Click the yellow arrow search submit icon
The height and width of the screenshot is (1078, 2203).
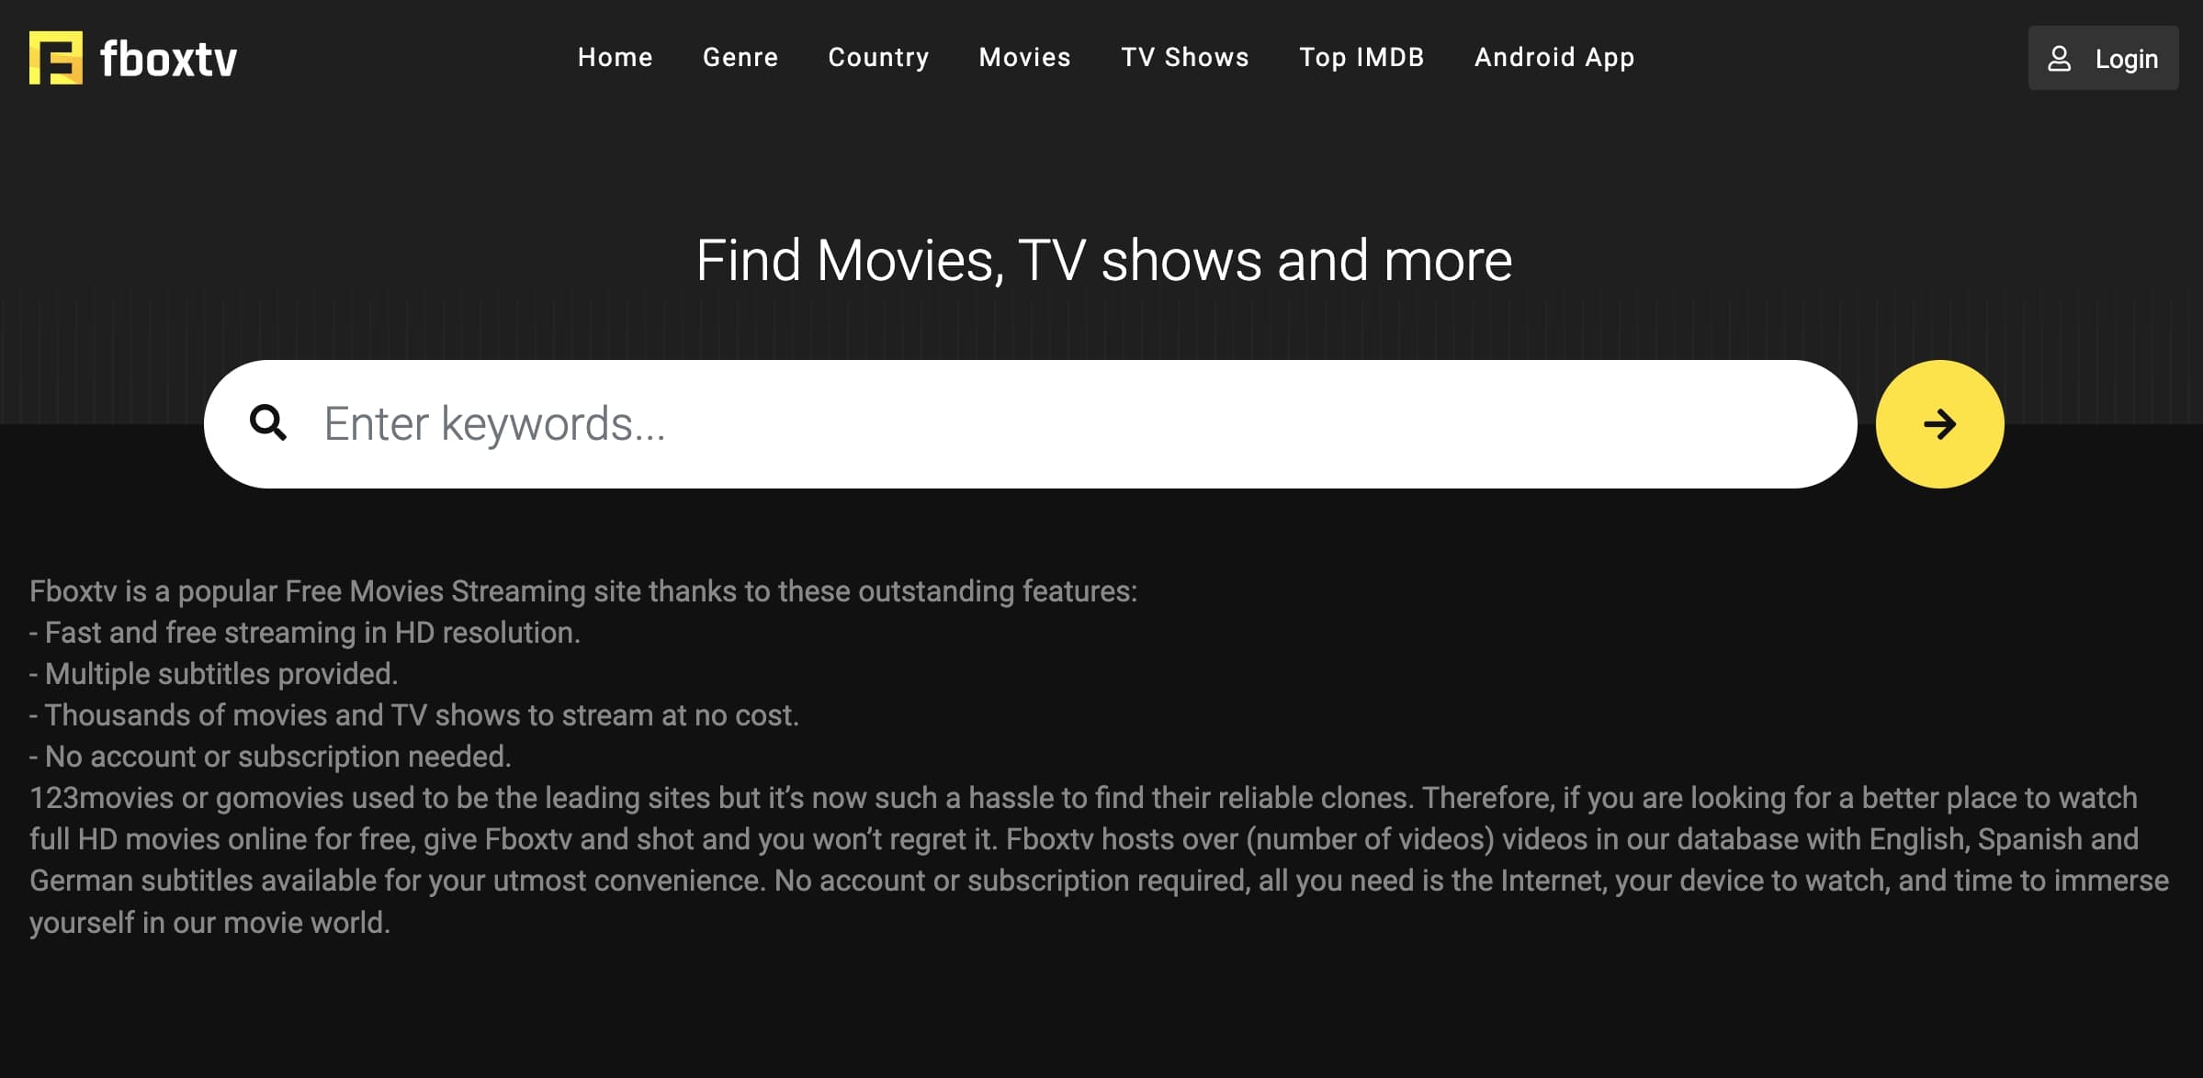1940,423
